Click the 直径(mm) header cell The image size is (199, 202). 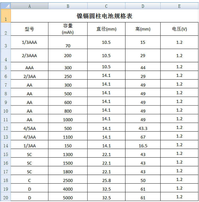[x=106, y=29]
